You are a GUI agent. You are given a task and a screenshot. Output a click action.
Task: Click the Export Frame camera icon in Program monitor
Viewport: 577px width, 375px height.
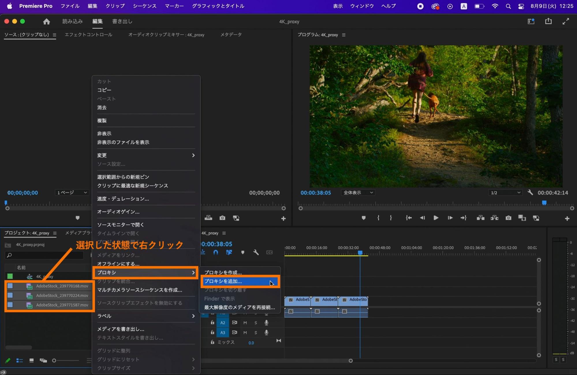click(508, 218)
